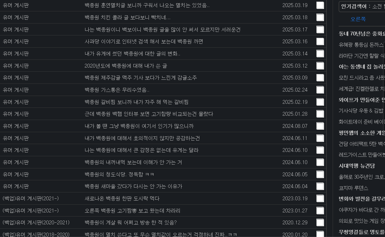Image resolution: width=385 pixels, height=237 pixels.
Task: Check the box on the 2020.12.29 post row
Action: (x=320, y=222)
